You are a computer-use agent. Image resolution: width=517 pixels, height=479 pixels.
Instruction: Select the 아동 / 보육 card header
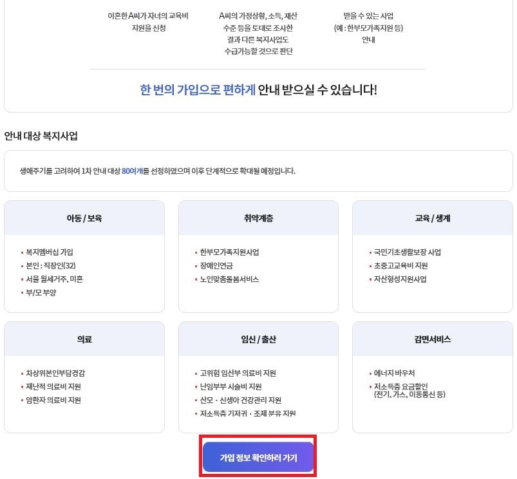[x=84, y=218]
